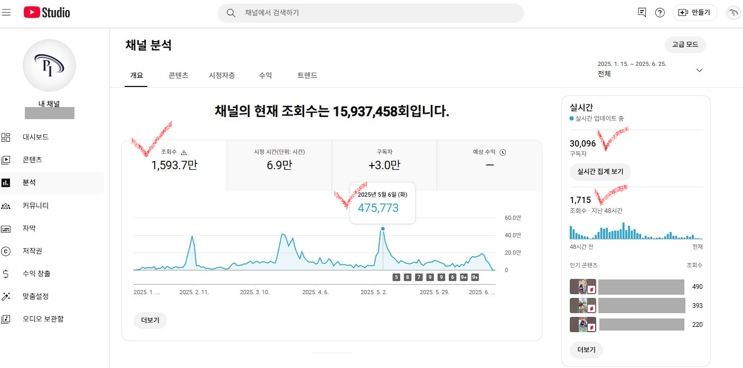Screen dimensions: 743x368
Task: Click the 실시간 집계 보기 button
Action: [x=600, y=171]
